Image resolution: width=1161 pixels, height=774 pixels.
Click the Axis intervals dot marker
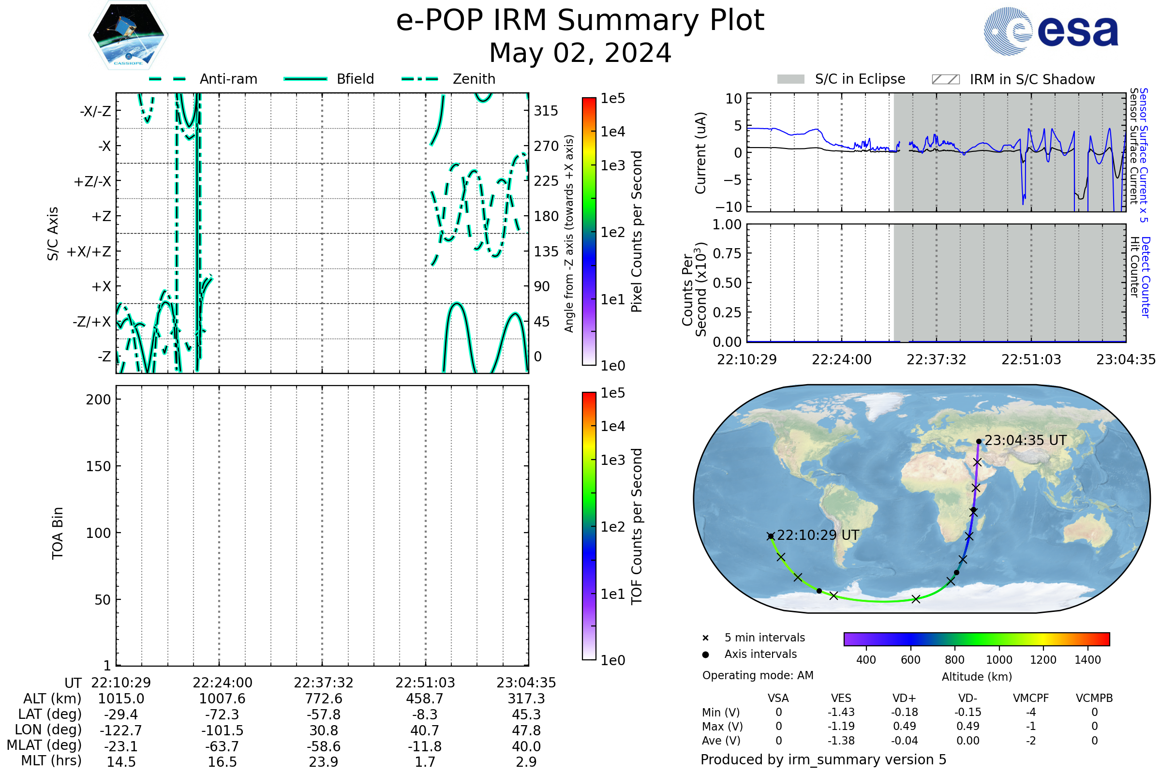pos(705,655)
